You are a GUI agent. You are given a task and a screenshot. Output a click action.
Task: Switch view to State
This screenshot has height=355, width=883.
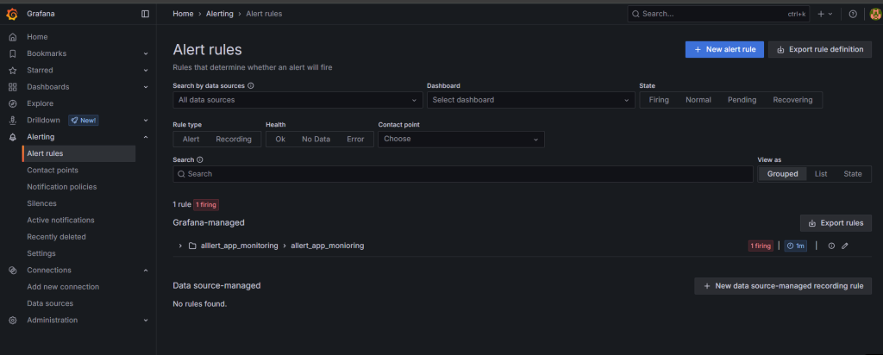click(853, 174)
